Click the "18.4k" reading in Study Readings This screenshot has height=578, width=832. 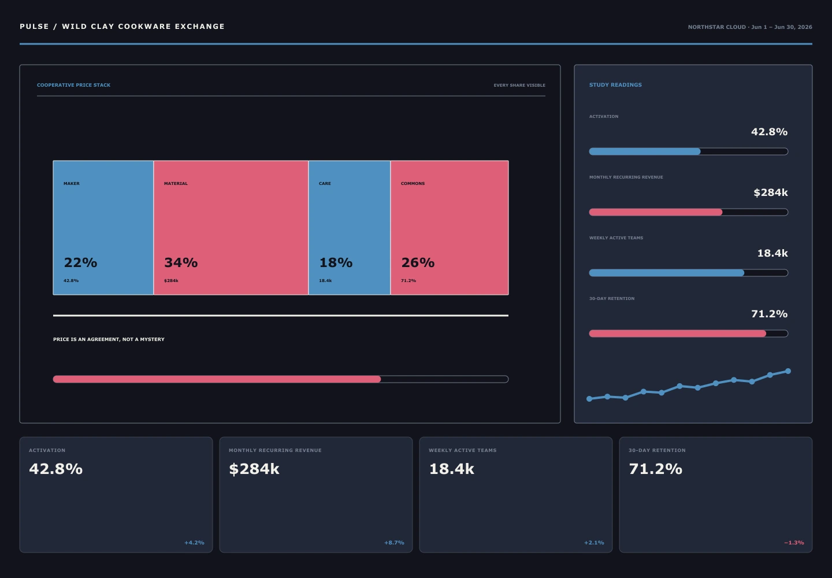tap(772, 253)
